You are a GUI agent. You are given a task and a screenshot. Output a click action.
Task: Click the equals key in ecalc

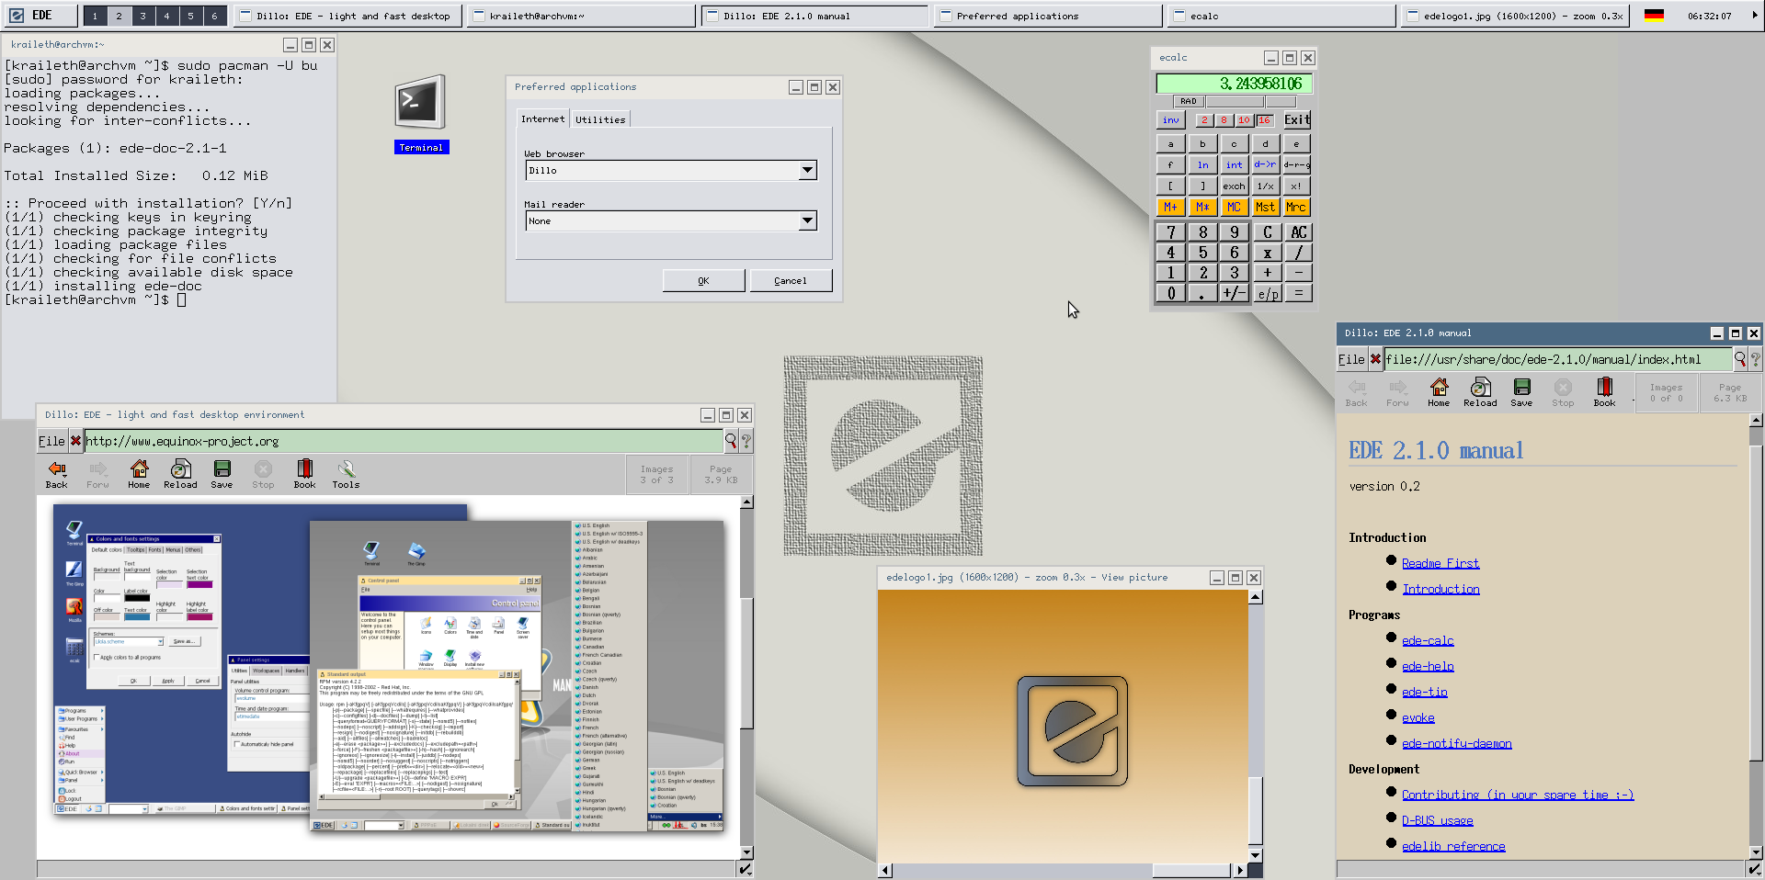(x=1298, y=293)
